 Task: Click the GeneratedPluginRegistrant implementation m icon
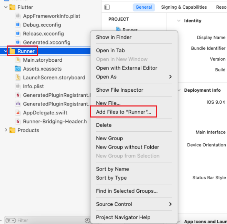18,104
